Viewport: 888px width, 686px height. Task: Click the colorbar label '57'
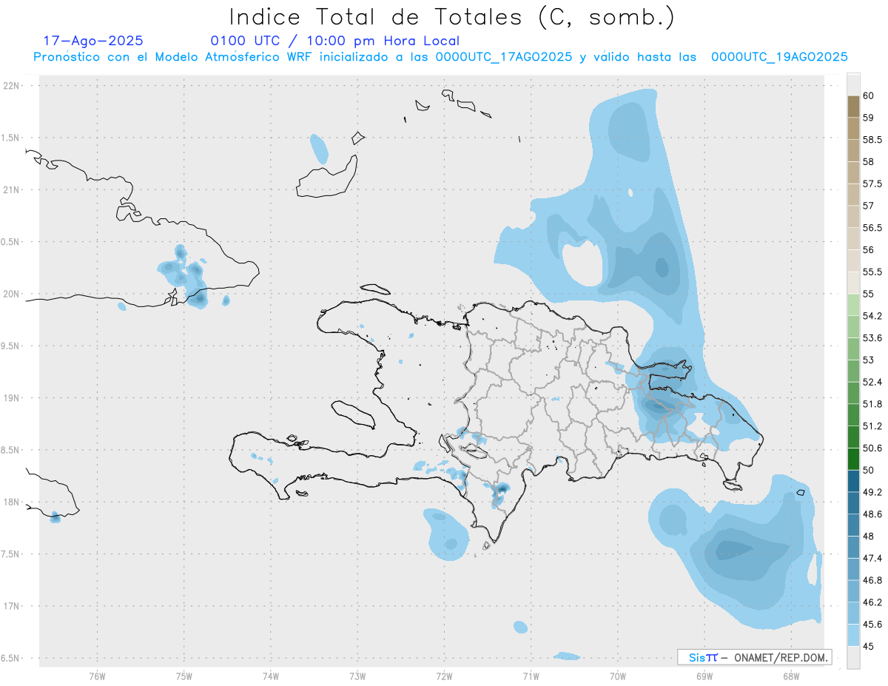point(869,206)
